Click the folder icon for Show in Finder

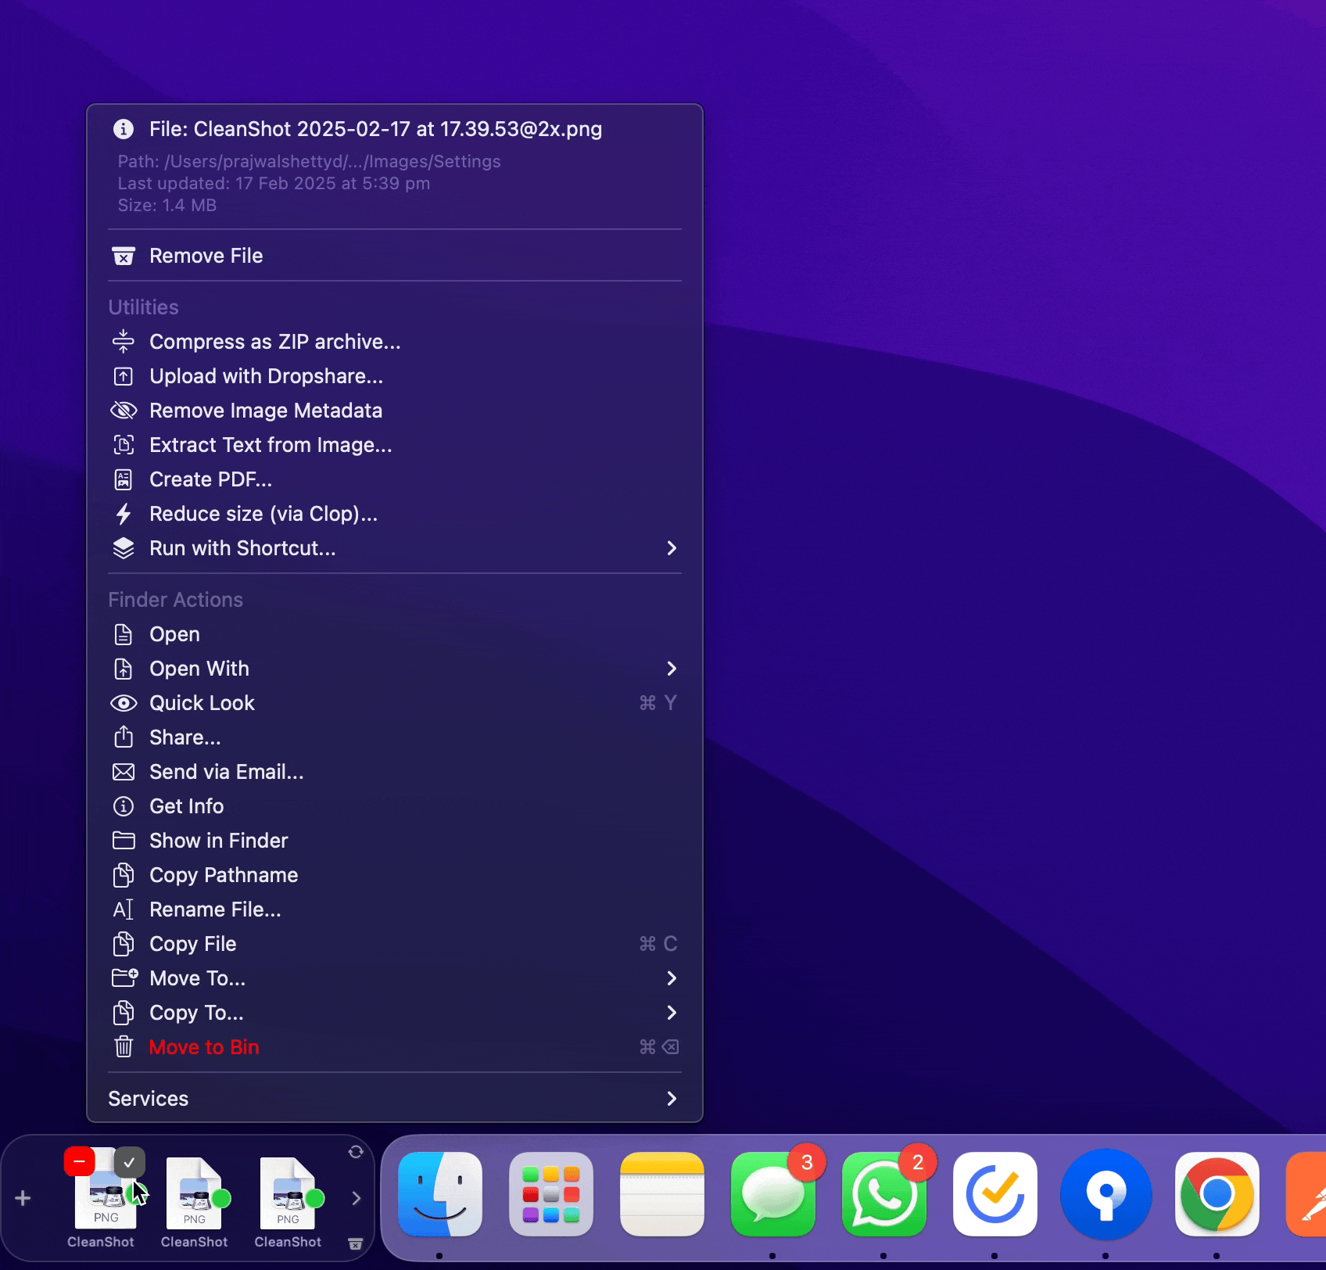124,841
